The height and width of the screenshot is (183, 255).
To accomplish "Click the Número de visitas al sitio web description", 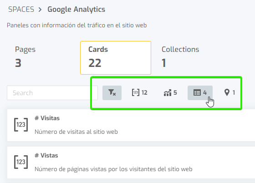I will [76, 132].
